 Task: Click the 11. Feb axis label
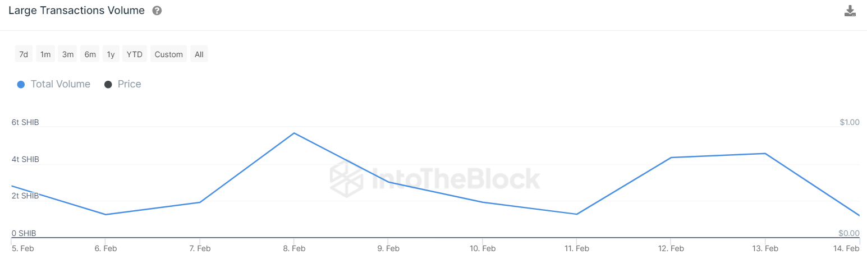[576, 248]
